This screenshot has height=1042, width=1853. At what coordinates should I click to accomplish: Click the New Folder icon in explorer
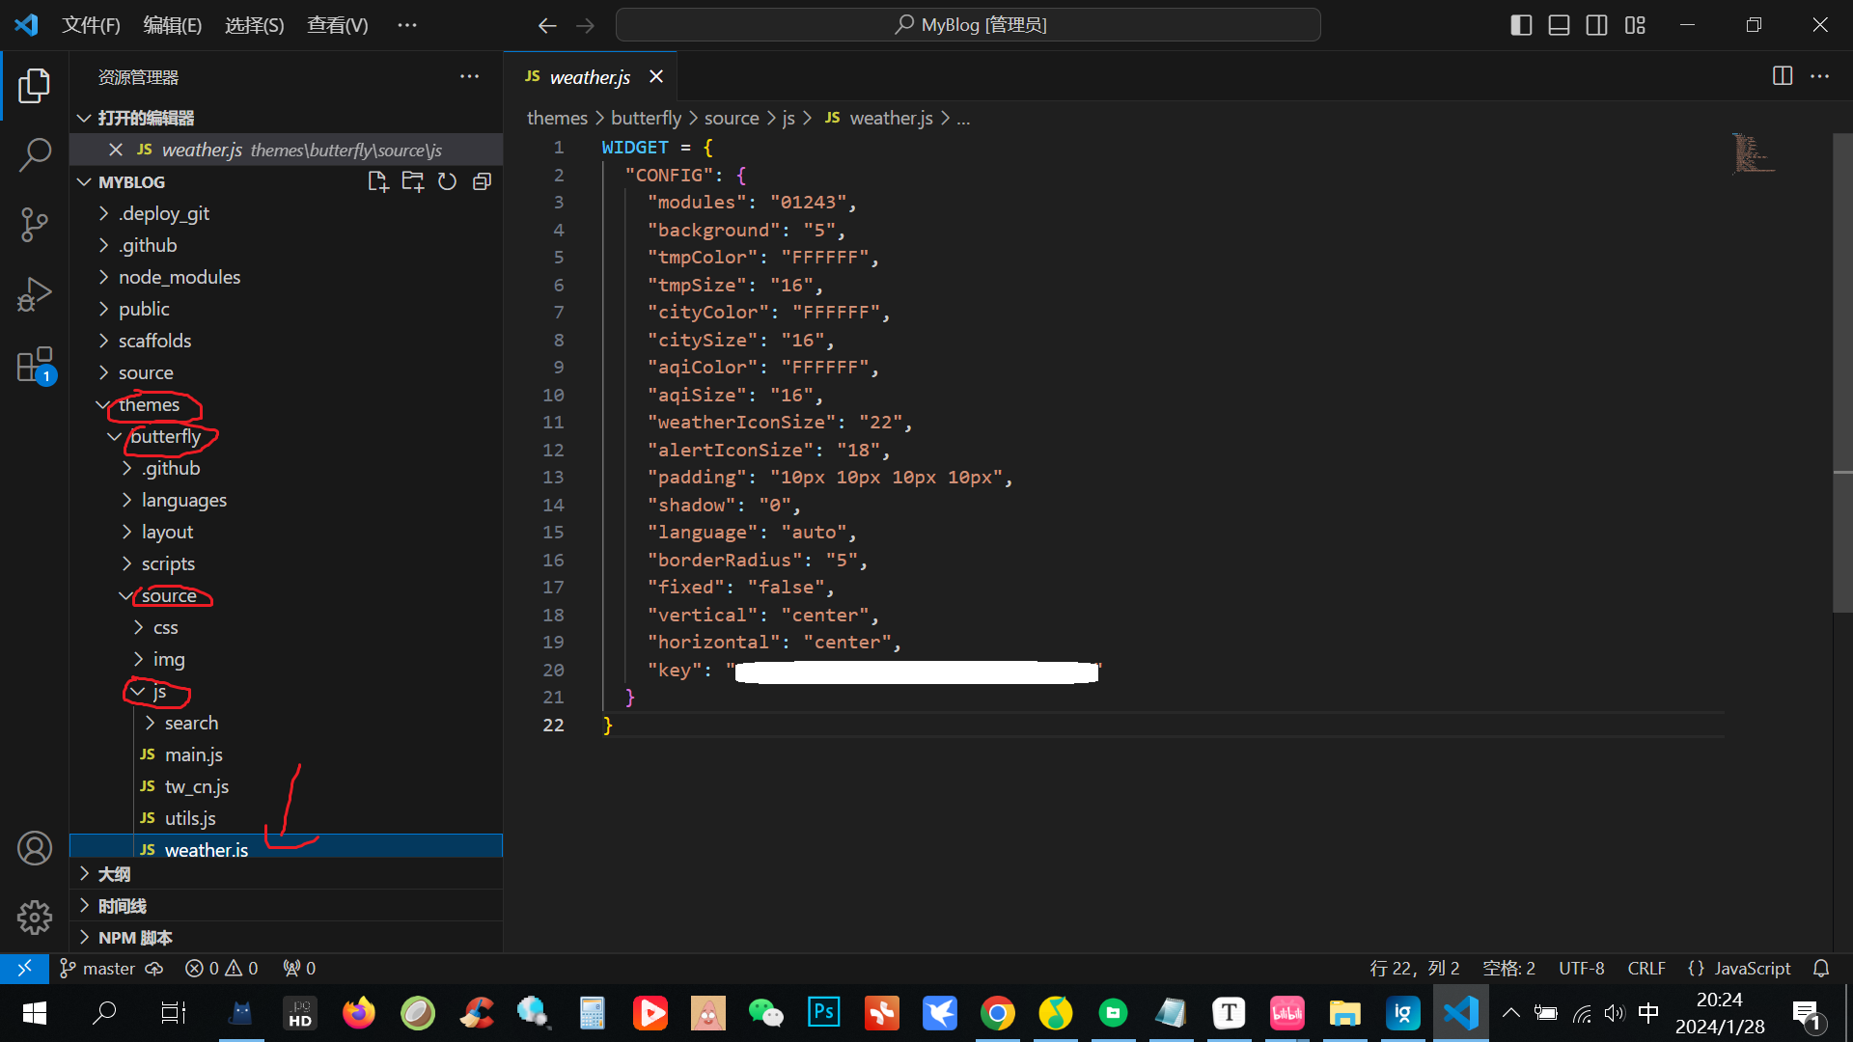[x=412, y=181]
